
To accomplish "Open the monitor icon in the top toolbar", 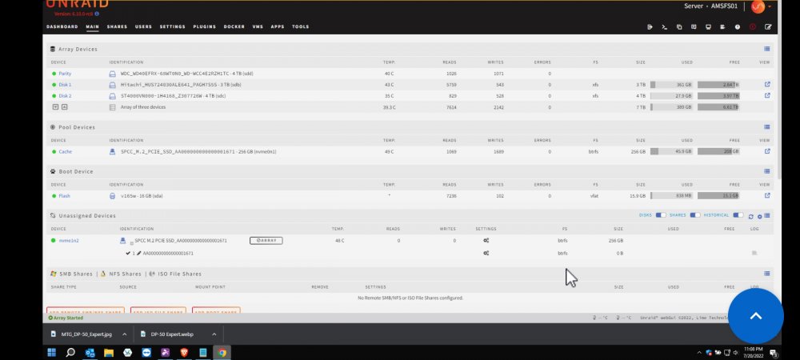I will pos(708,27).
